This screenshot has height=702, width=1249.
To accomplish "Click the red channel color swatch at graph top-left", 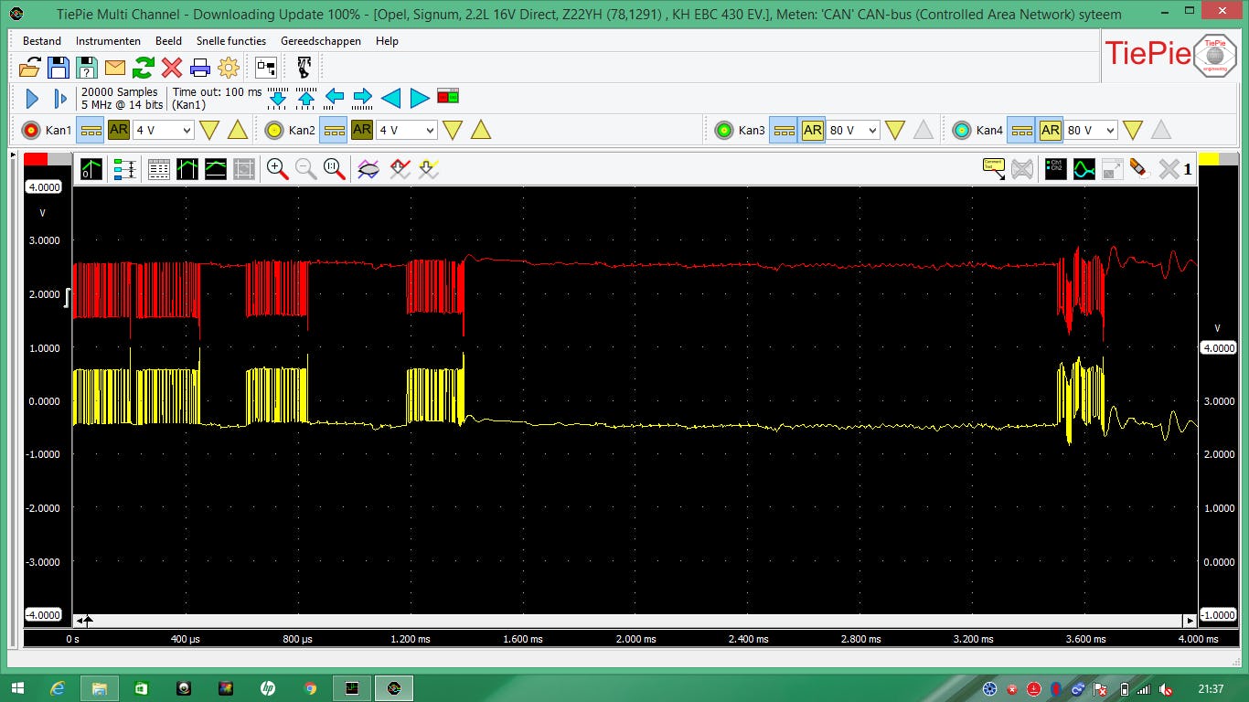I will pos(36,159).
